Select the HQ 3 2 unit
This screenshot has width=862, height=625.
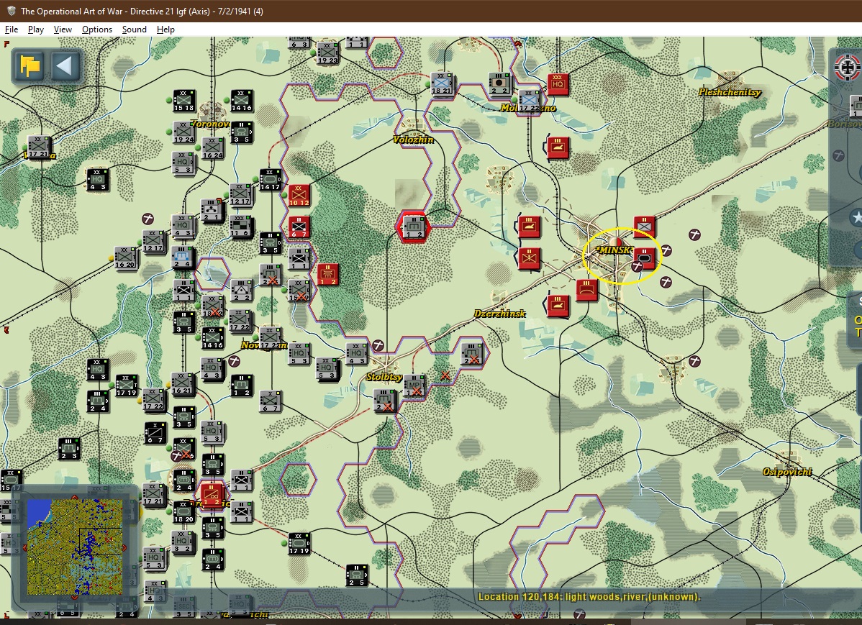point(184,542)
